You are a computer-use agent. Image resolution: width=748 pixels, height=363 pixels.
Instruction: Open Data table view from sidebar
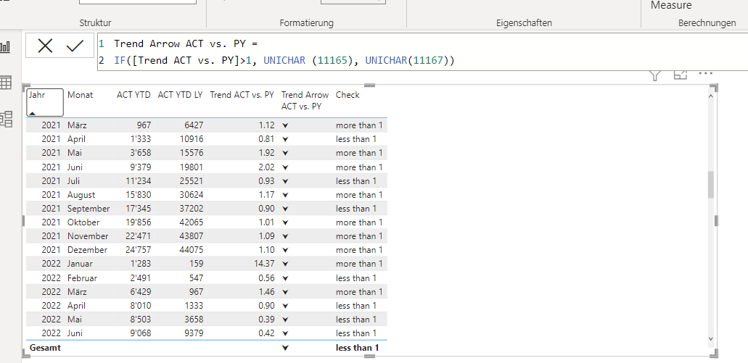point(6,83)
